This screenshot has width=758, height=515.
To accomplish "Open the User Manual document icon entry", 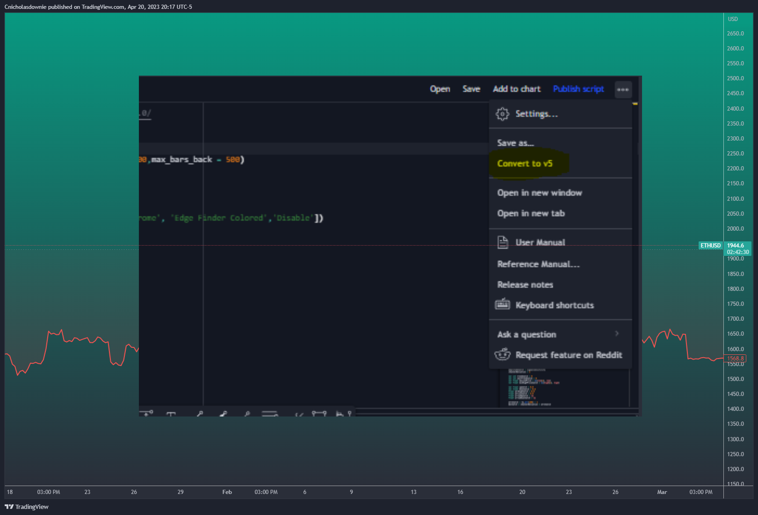I will (503, 242).
